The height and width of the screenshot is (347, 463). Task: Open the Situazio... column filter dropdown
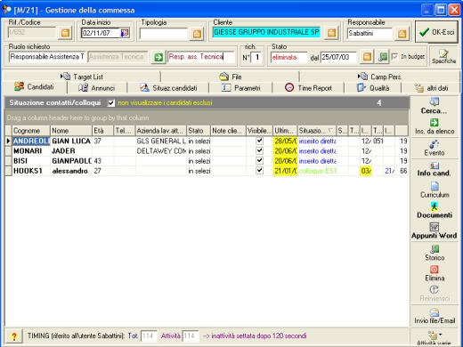click(x=330, y=131)
